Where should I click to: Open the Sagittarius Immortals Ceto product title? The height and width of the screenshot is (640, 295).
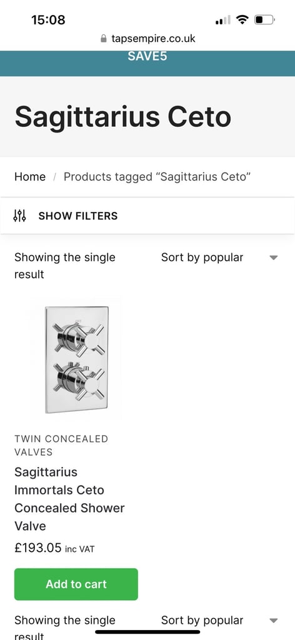[69, 499]
